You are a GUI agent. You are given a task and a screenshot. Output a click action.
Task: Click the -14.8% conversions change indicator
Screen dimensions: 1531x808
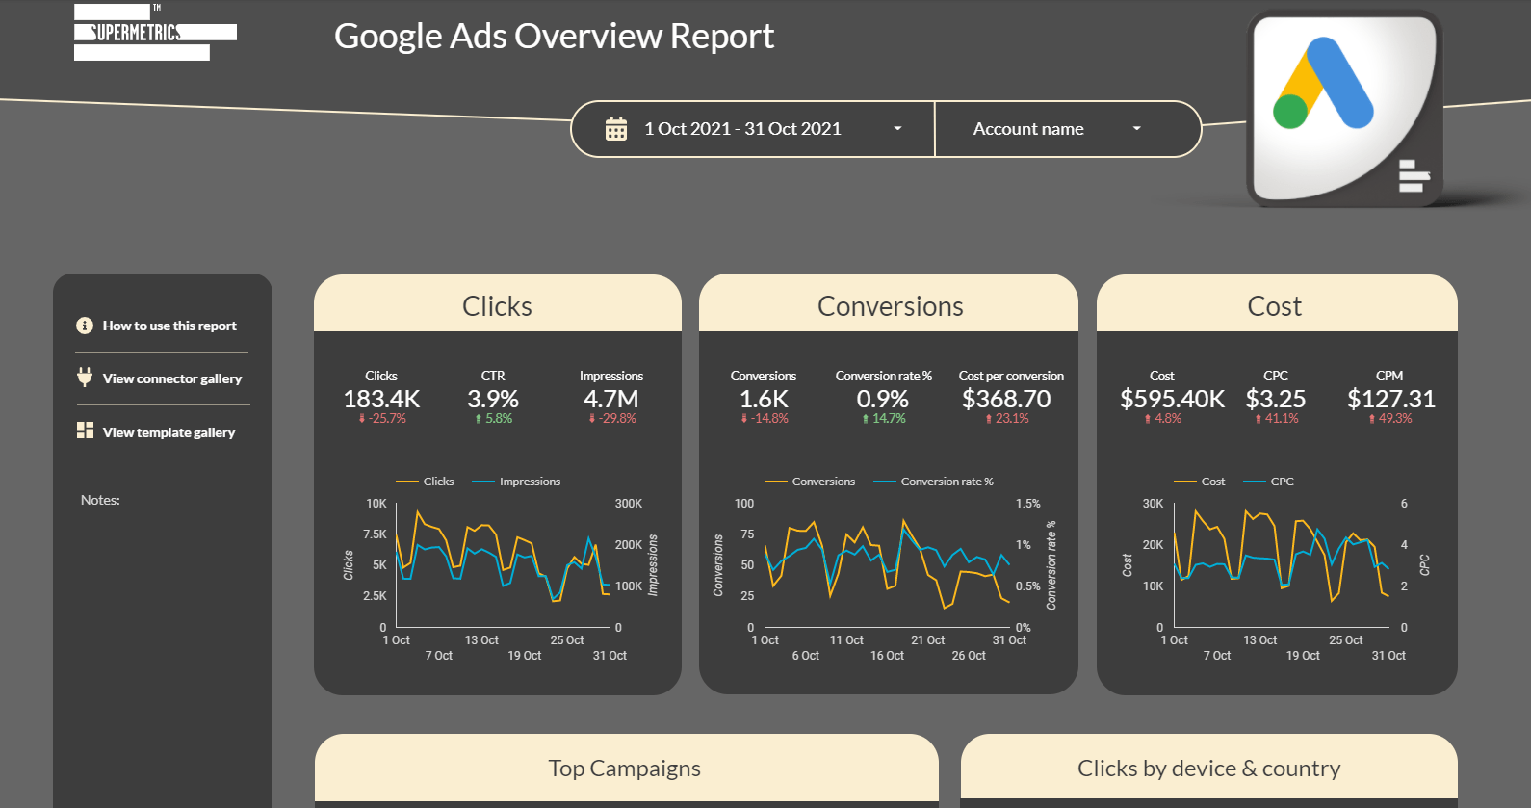tap(765, 419)
